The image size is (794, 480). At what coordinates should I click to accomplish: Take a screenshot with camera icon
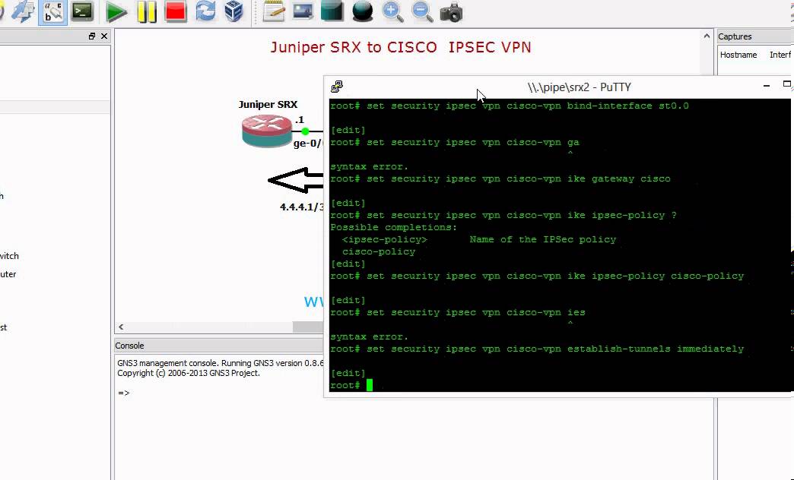[x=451, y=13]
